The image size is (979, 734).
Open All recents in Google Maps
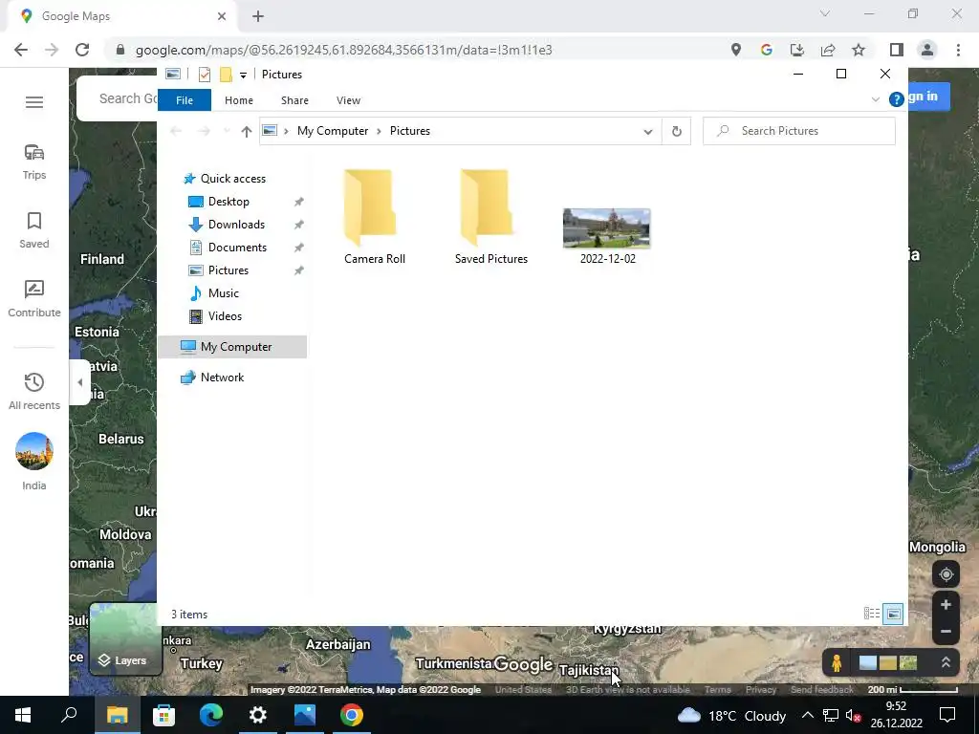34,391
